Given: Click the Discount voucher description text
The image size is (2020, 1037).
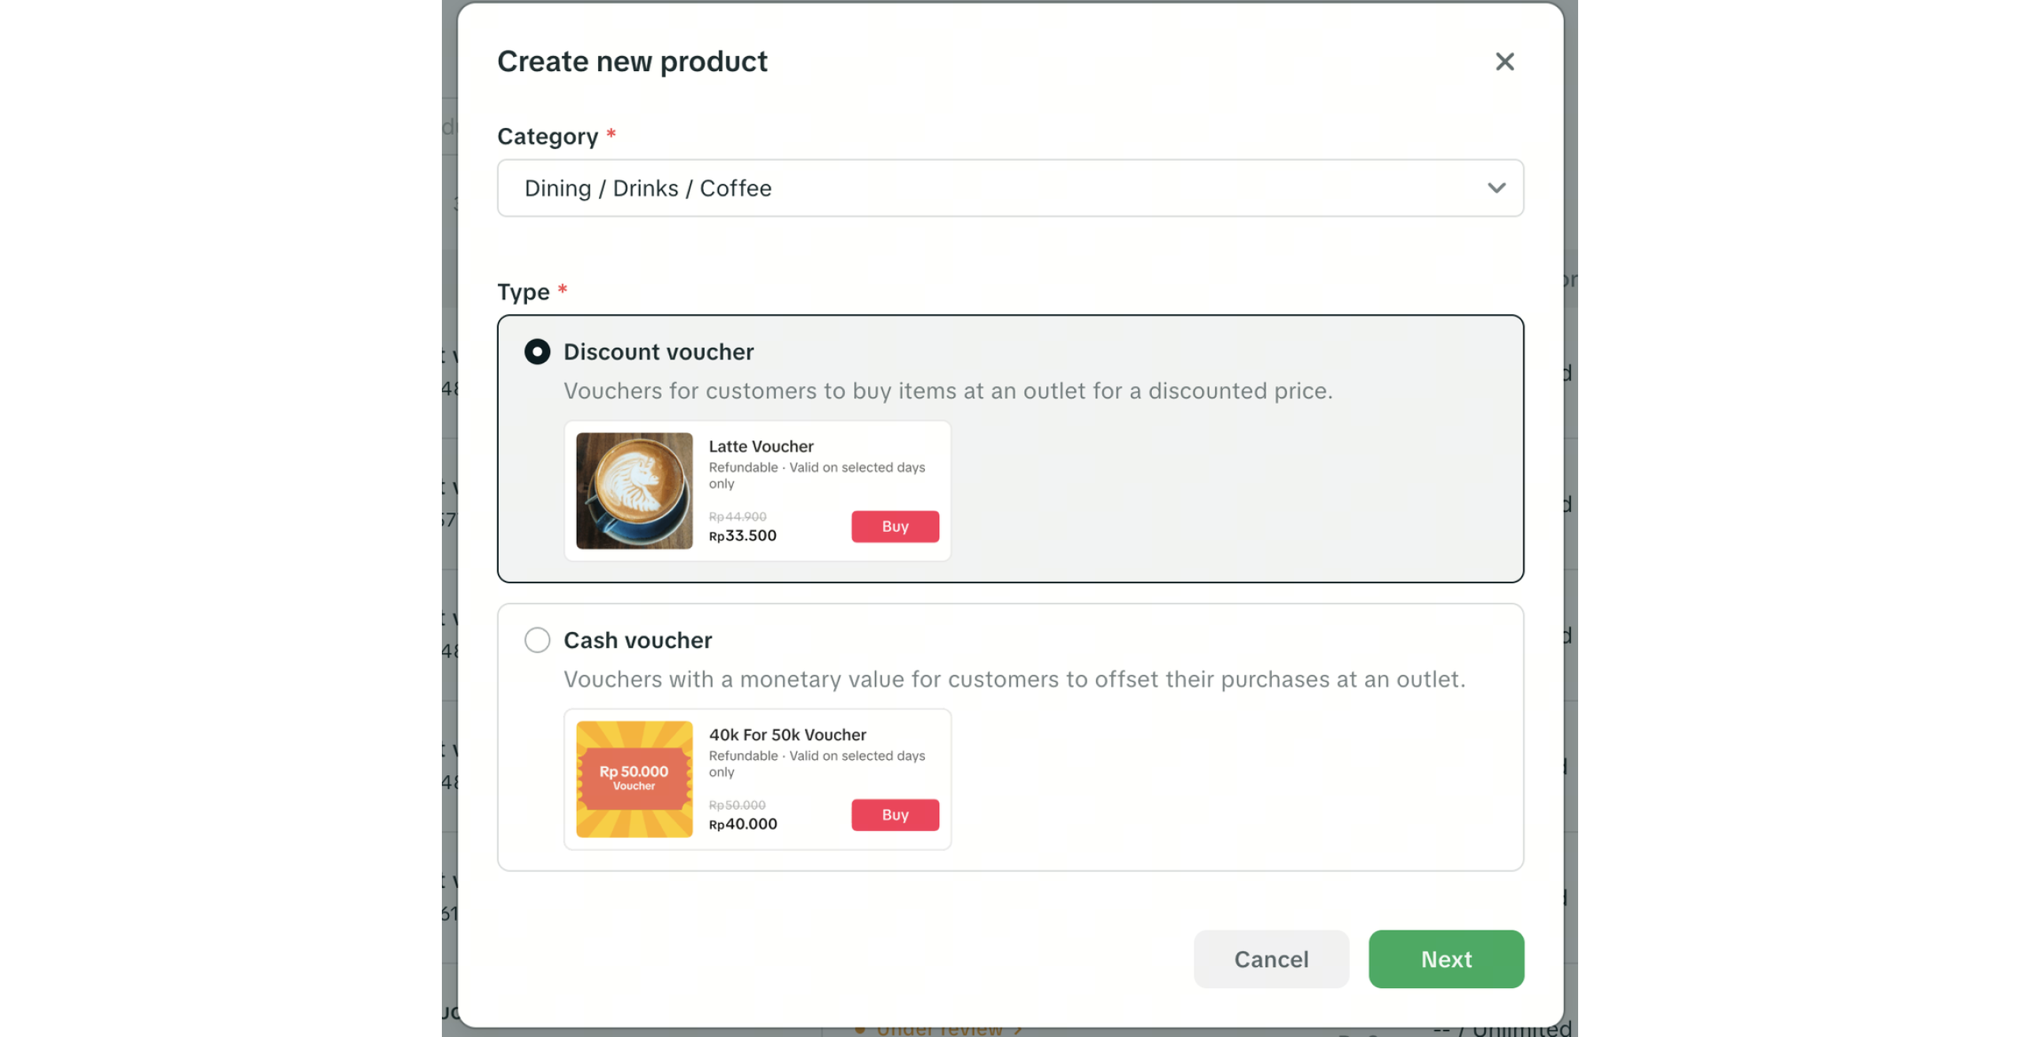Looking at the screenshot, I should [948, 391].
